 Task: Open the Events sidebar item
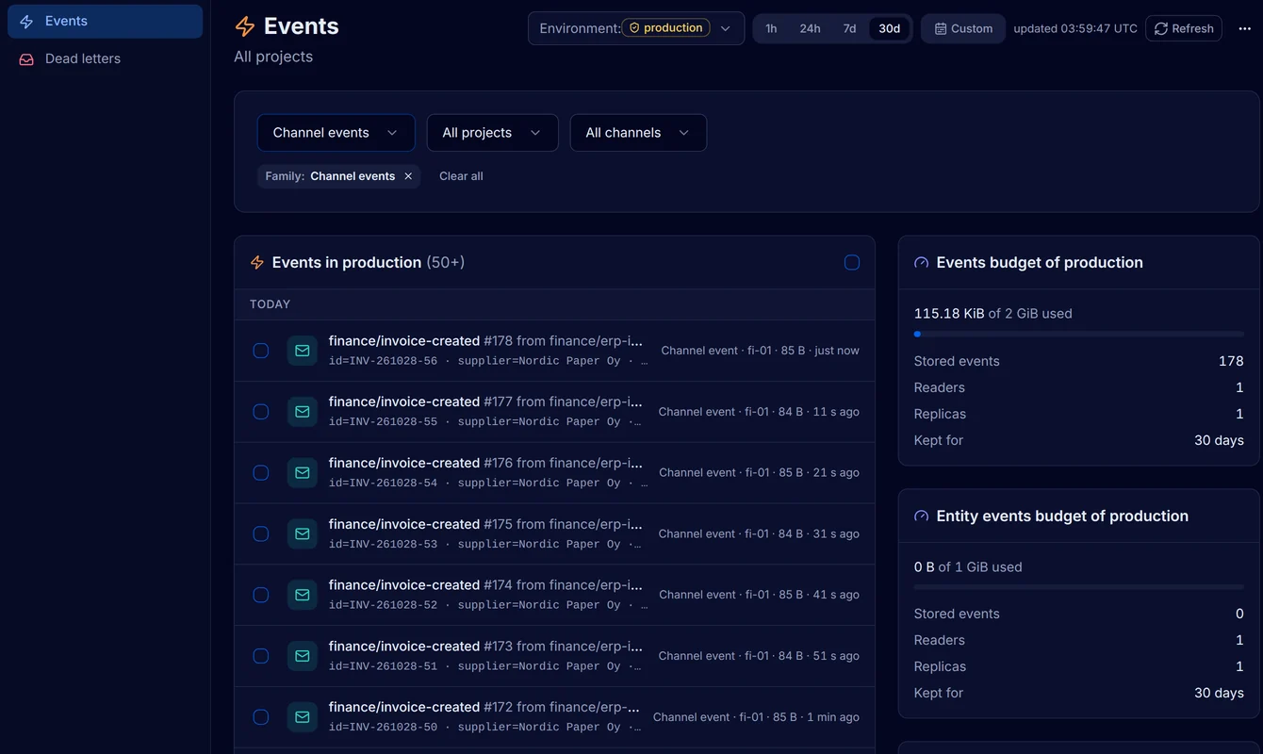click(105, 21)
